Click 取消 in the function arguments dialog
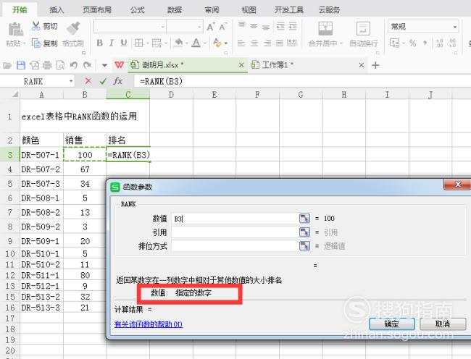 click(443, 324)
